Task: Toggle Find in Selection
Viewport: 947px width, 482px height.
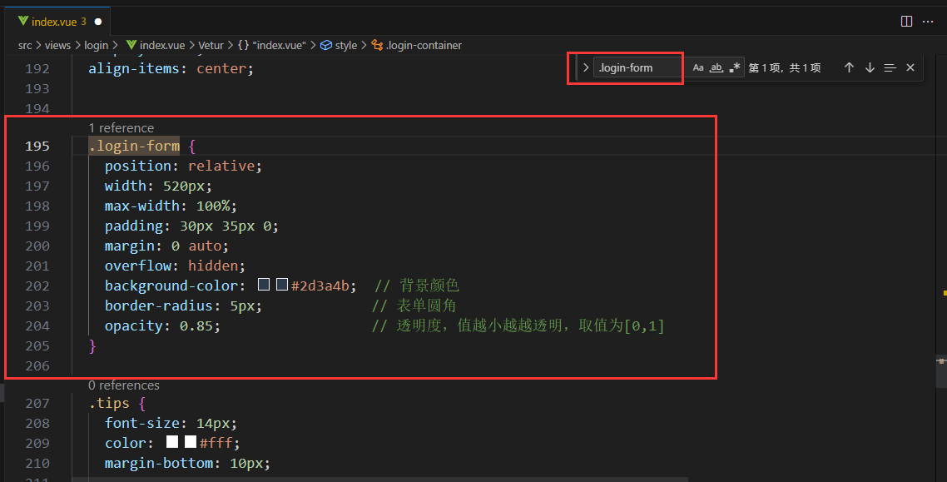Action: 890,67
